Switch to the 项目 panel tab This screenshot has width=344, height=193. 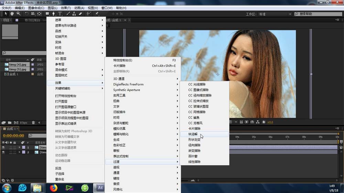6,20
